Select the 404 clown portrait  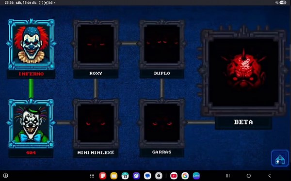[31, 124]
